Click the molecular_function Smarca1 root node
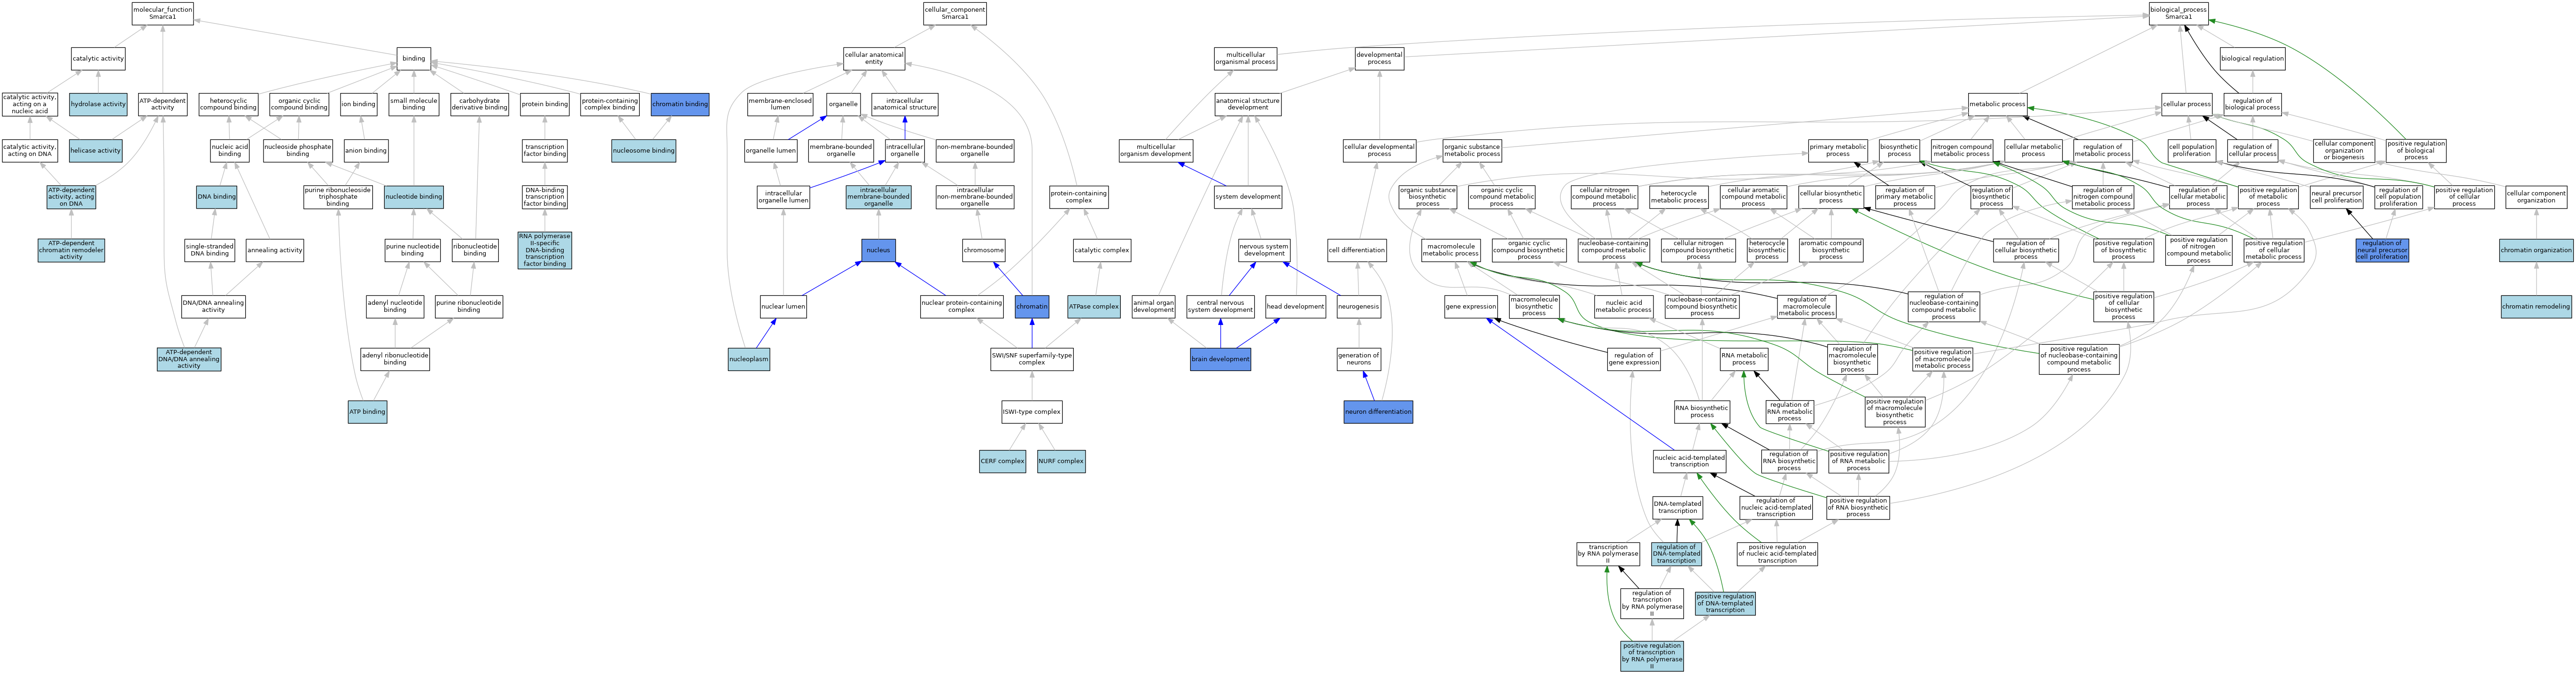The width and height of the screenshot is (2576, 674). pyautogui.click(x=163, y=13)
